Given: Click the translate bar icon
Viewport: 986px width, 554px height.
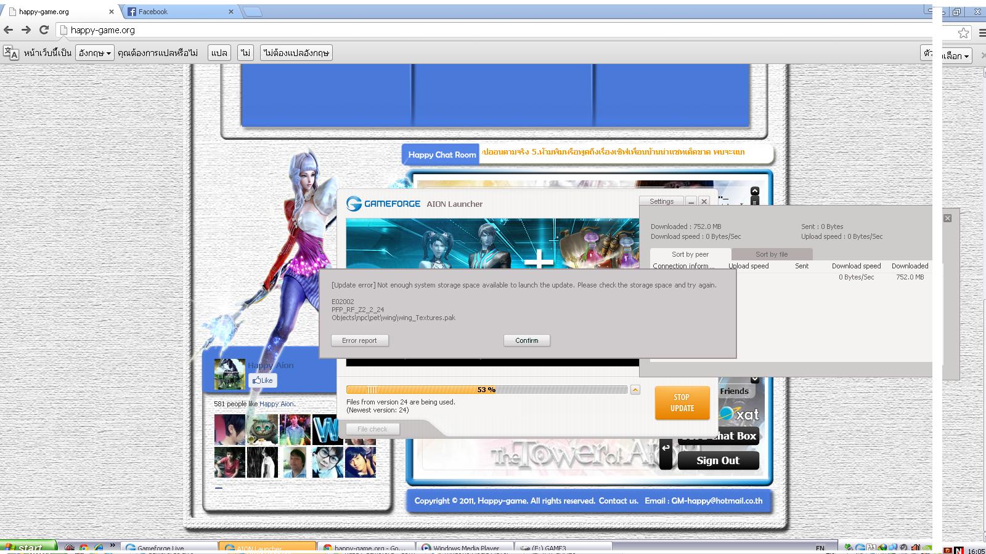Looking at the screenshot, I should pyautogui.click(x=11, y=53).
